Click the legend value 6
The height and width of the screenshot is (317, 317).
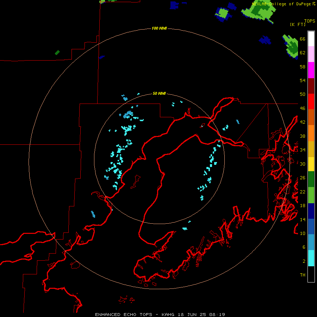pyautogui.click(x=304, y=247)
